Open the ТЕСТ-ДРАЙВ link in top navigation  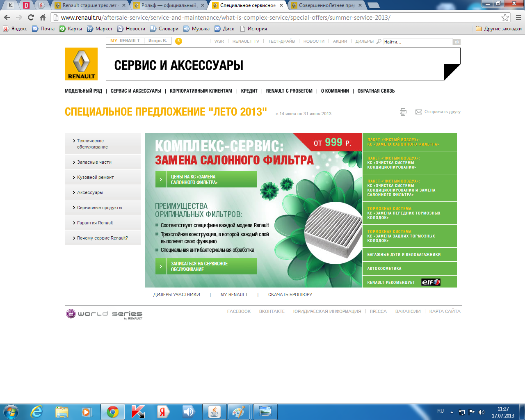(x=281, y=41)
